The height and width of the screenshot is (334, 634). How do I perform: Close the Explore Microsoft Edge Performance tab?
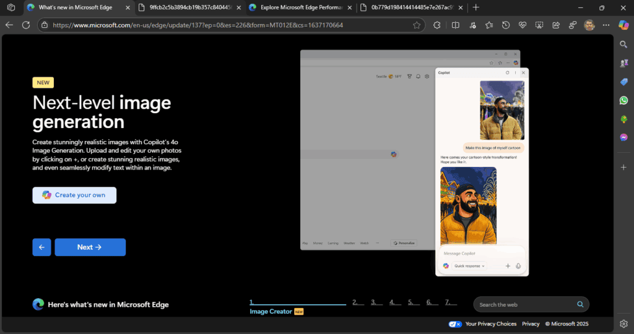(350, 7)
